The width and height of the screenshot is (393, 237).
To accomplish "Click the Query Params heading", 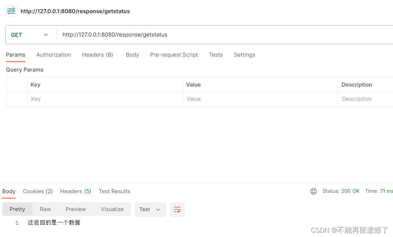I will pos(25,70).
